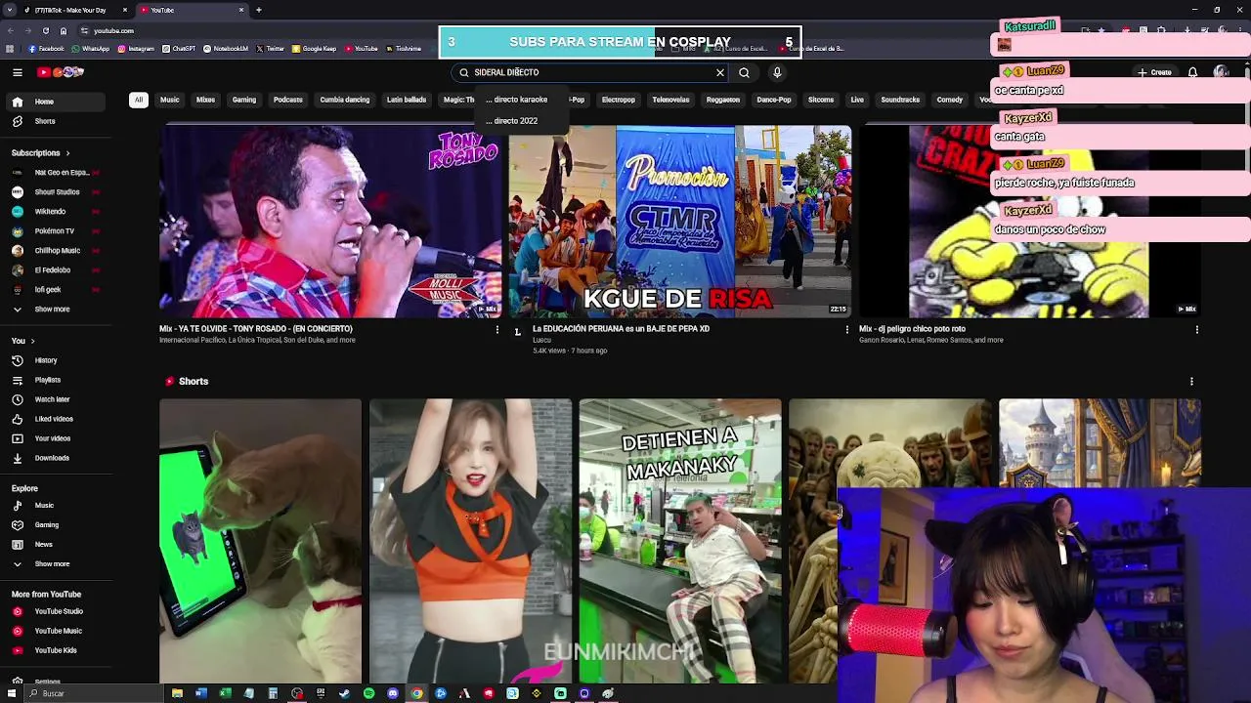Image resolution: width=1251 pixels, height=703 pixels.
Task: Open the dj peligro mix thumbnail
Action: tap(1029, 222)
